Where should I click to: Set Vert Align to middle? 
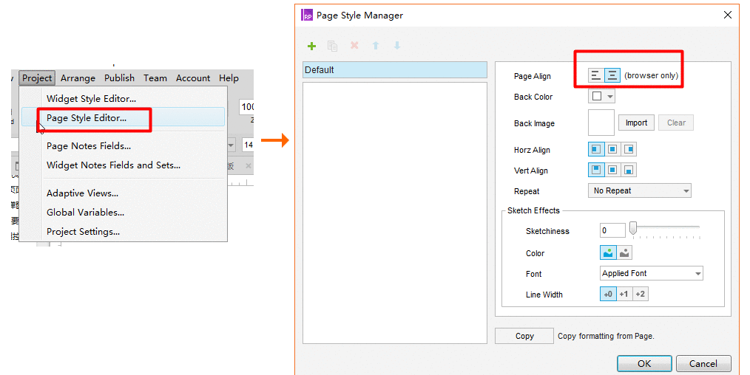pyautogui.click(x=612, y=170)
